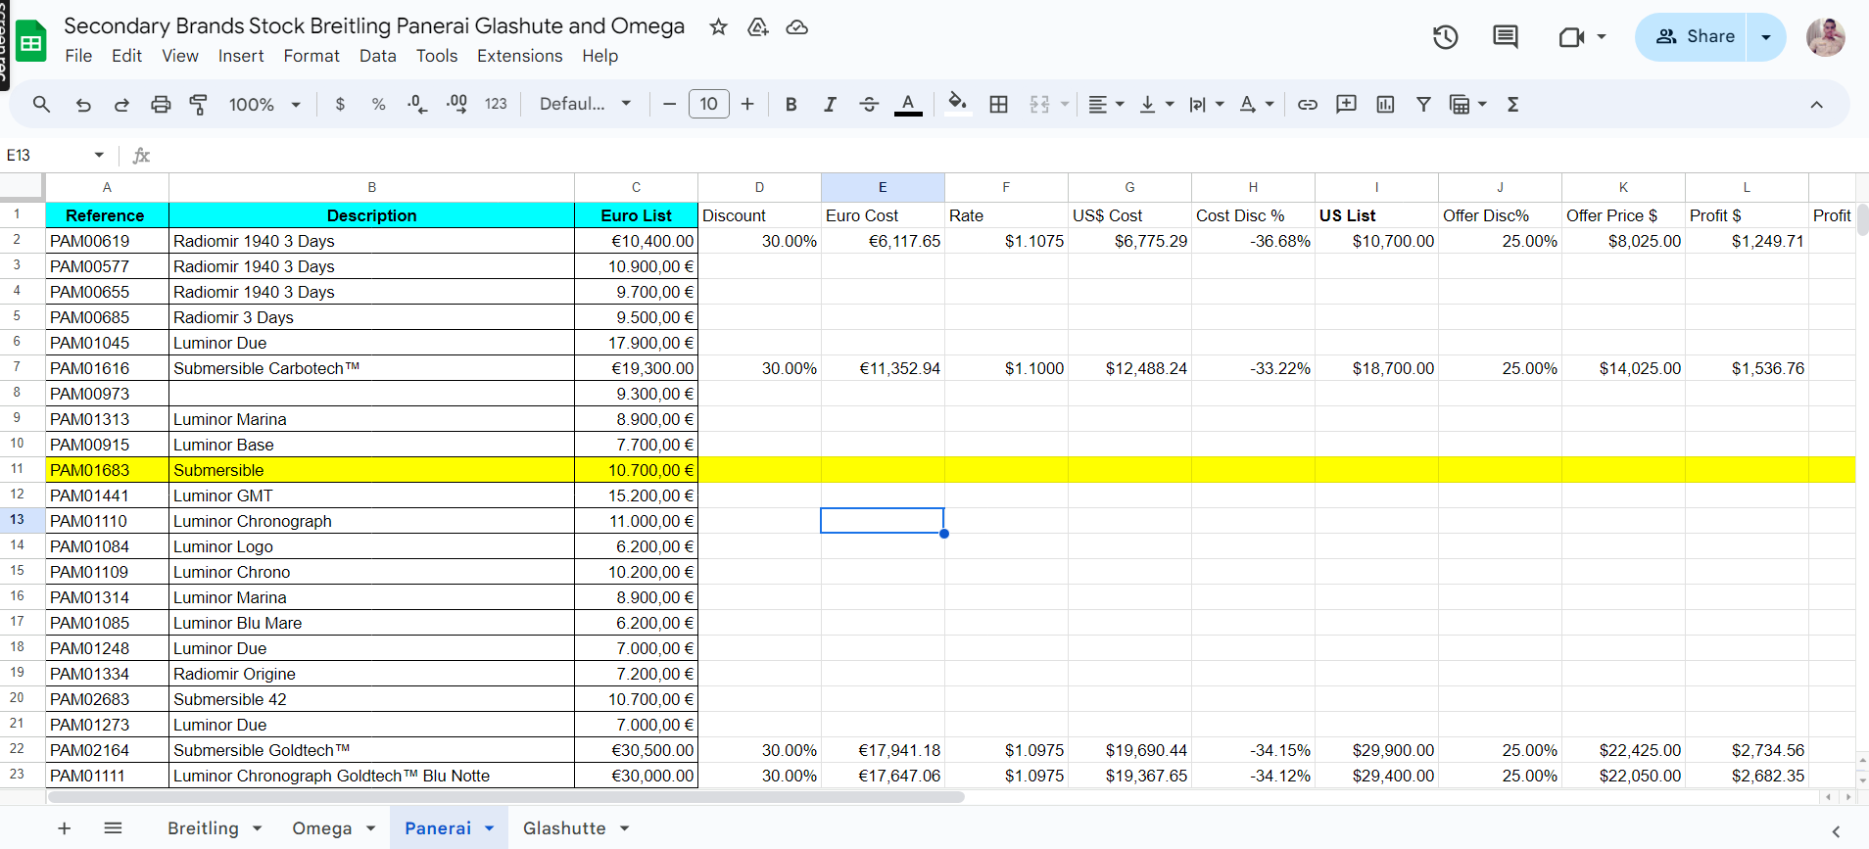Decrease decimal places

coord(417,104)
